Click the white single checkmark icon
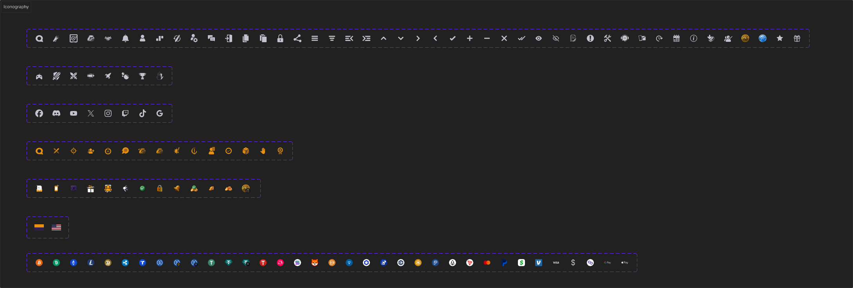Image resolution: width=853 pixels, height=288 pixels. 453,38
